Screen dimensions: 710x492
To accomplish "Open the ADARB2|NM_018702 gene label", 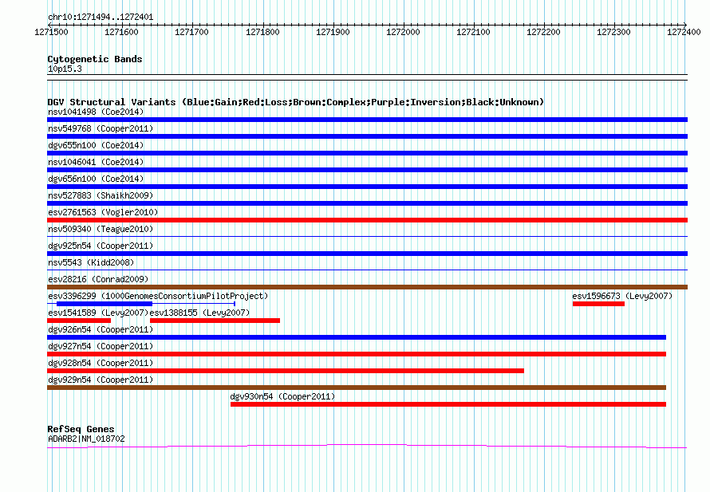I will (x=86, y=439).
